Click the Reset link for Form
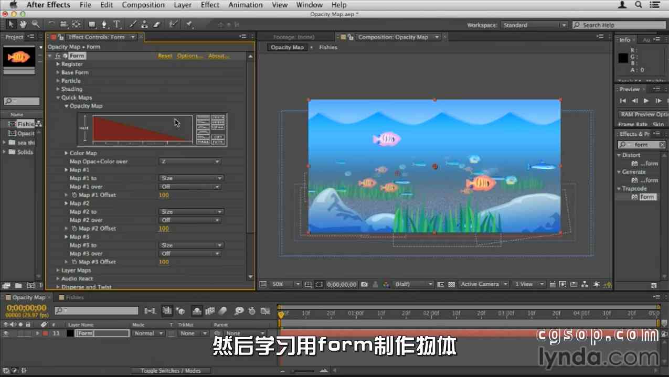This screenshot has width=669, height=377. 165,56
